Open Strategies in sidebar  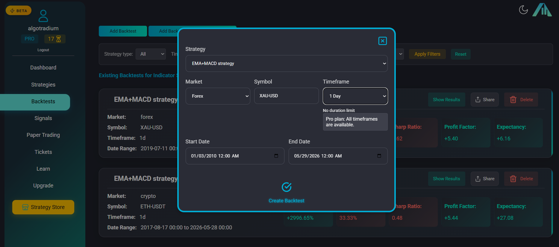[x=43, y=85]
